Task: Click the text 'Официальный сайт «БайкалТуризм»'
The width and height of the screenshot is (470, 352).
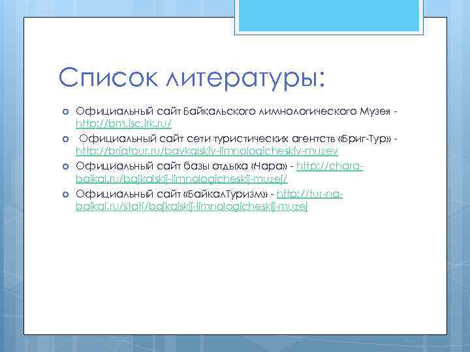Action: point(172,194)
